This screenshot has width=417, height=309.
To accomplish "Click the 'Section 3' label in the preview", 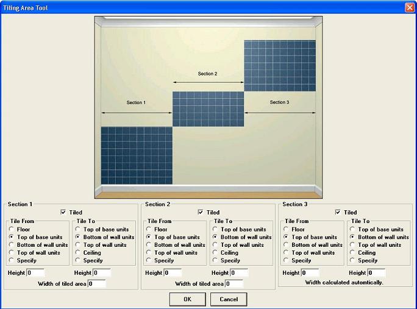I will click(x=279, y=102).
